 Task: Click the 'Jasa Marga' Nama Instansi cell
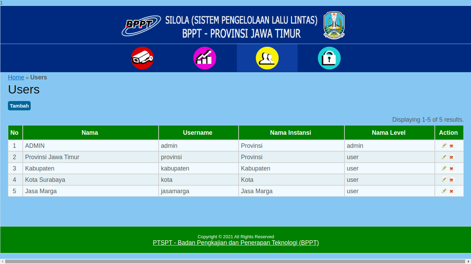pos(291,191)
